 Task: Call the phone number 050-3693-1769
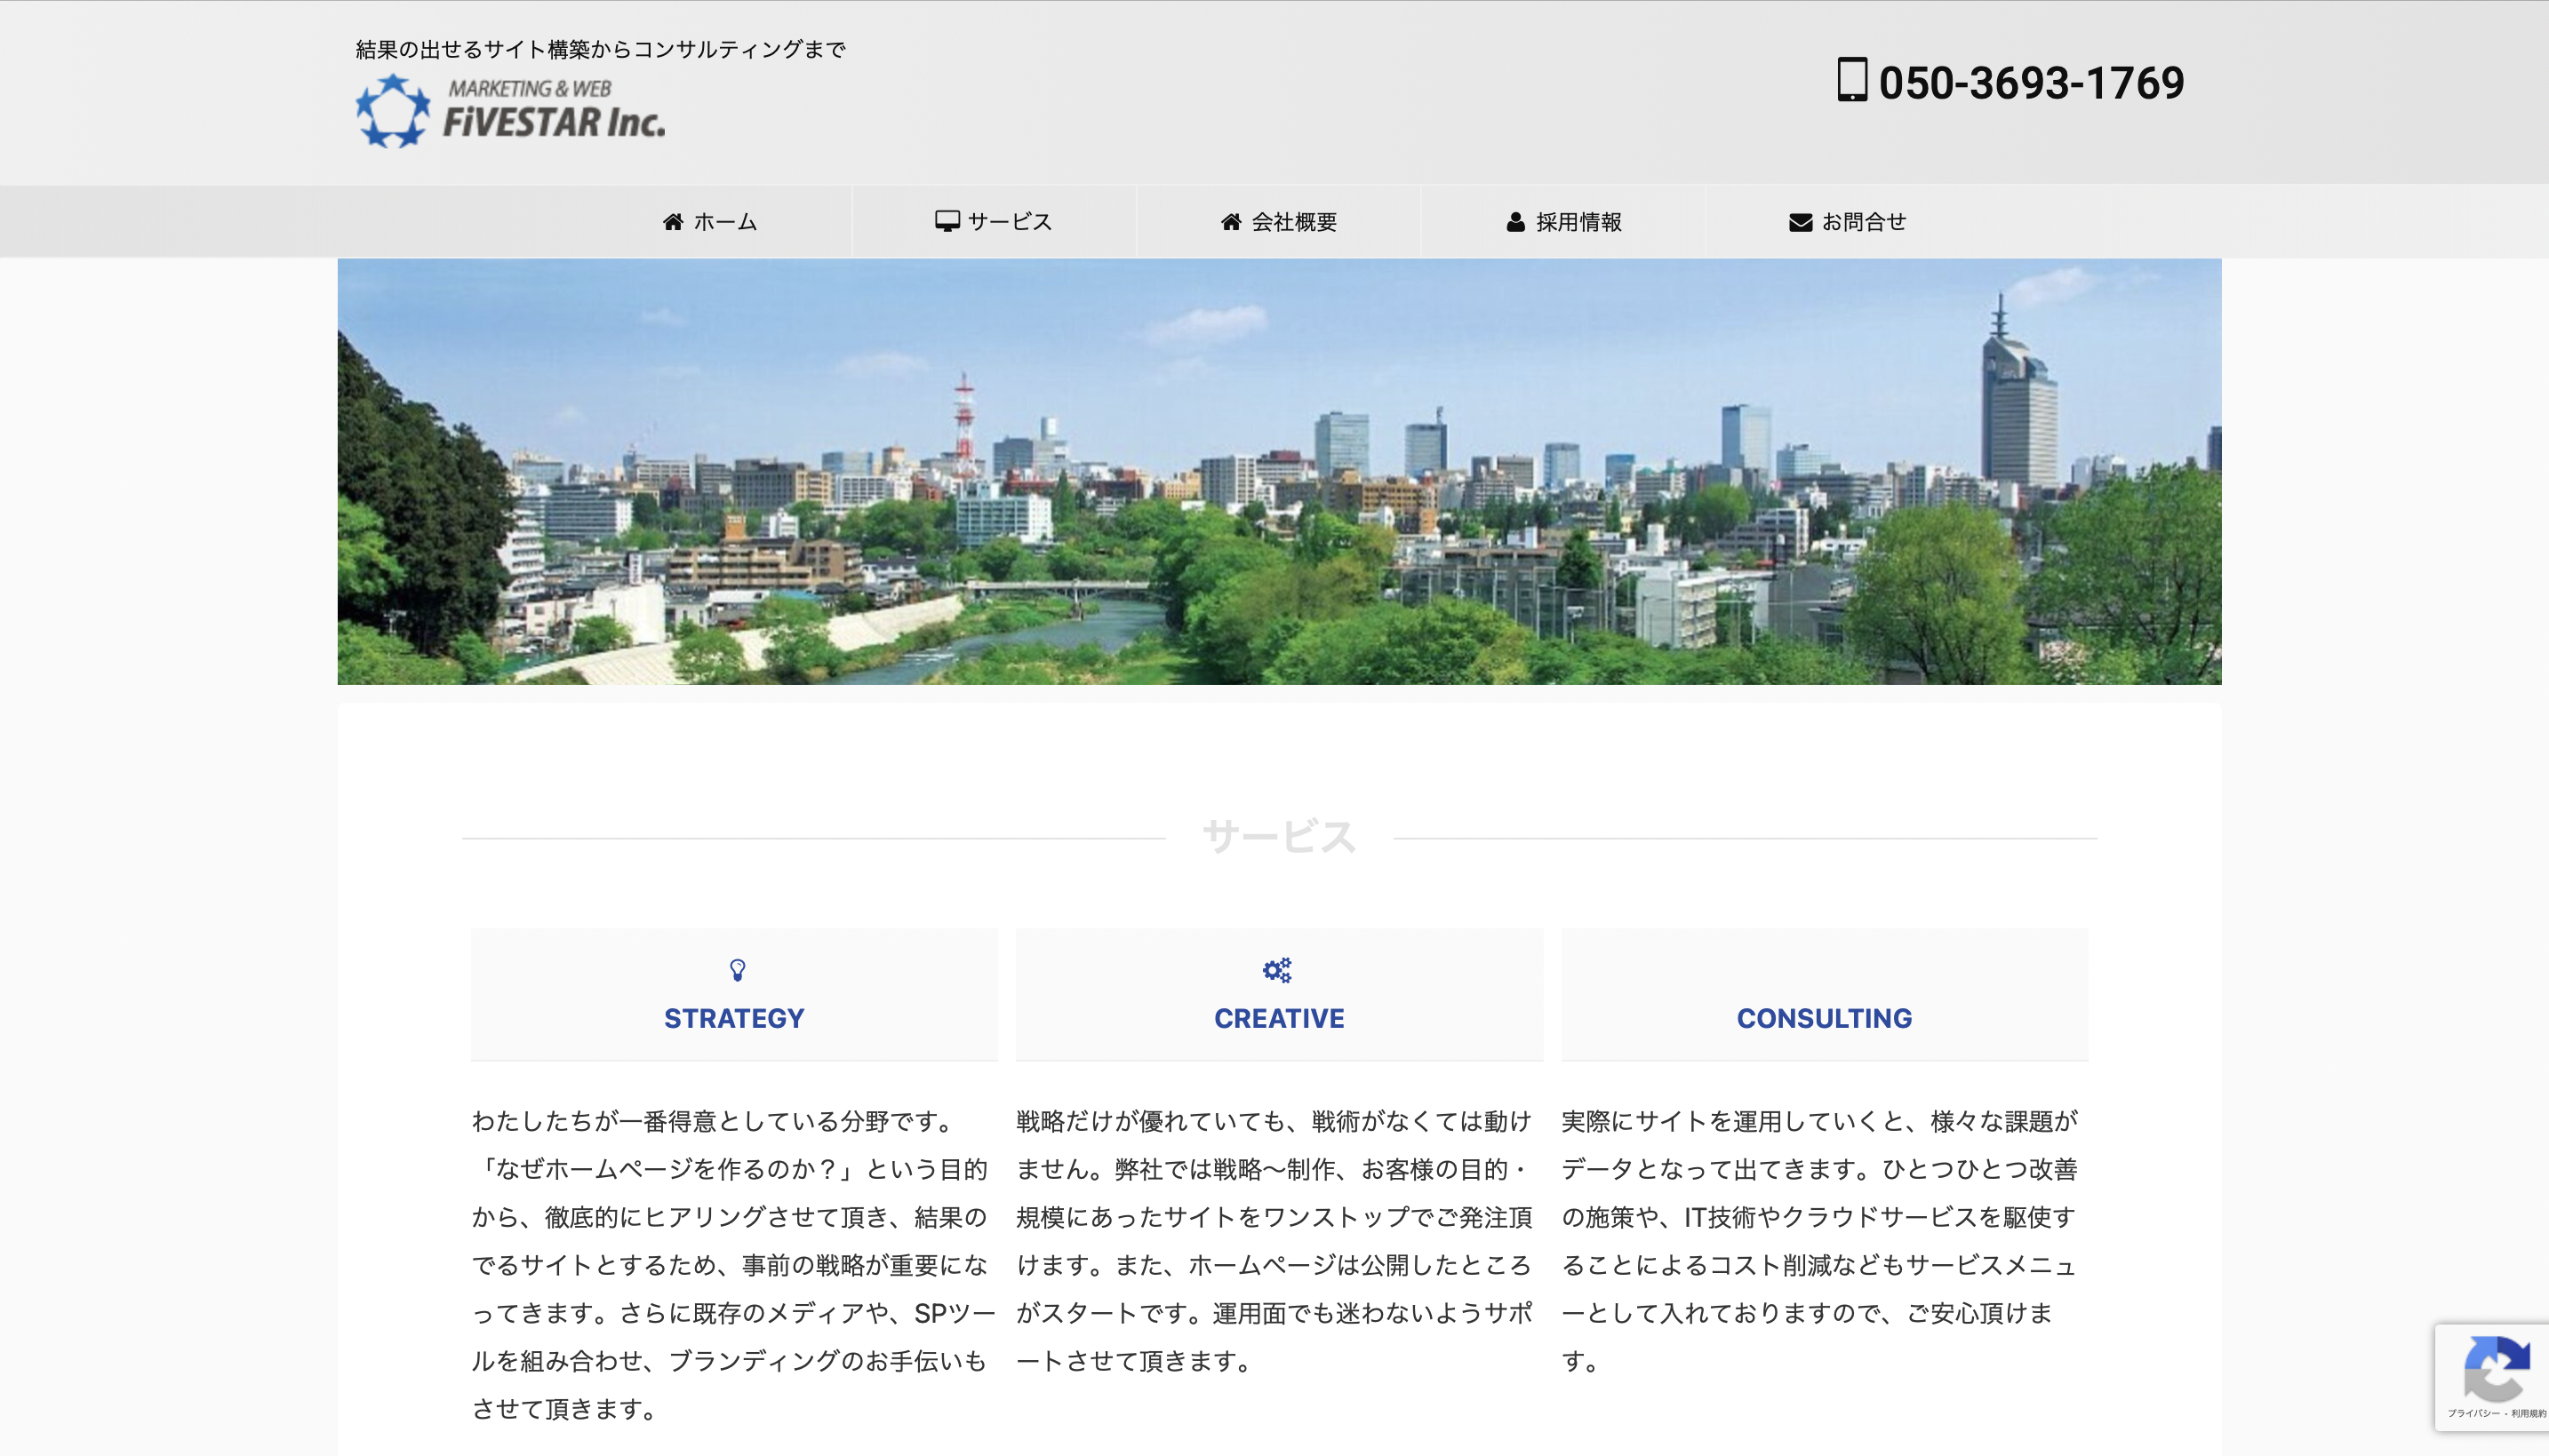2031,82
